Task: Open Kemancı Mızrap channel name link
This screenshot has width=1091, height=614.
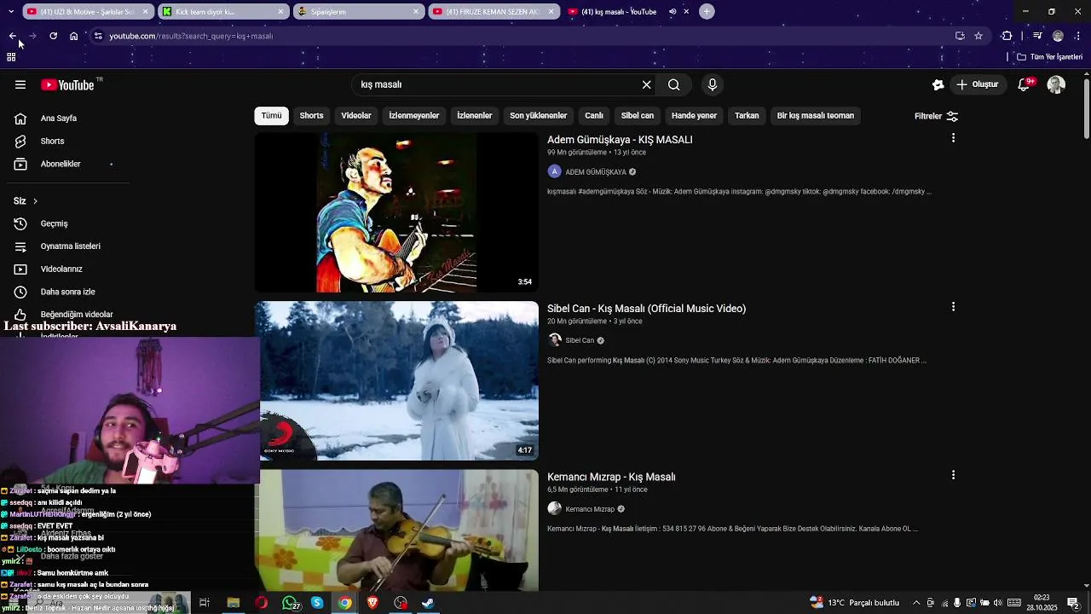Action: point(590,509)
